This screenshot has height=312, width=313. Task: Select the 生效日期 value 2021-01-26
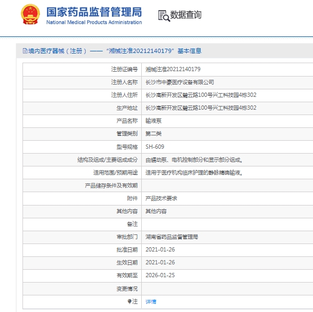coord(160,262)
